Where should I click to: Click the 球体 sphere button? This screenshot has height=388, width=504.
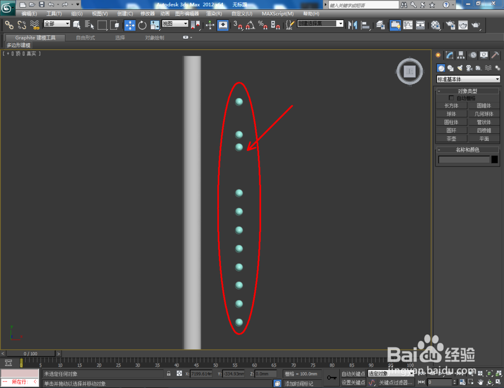451,114
